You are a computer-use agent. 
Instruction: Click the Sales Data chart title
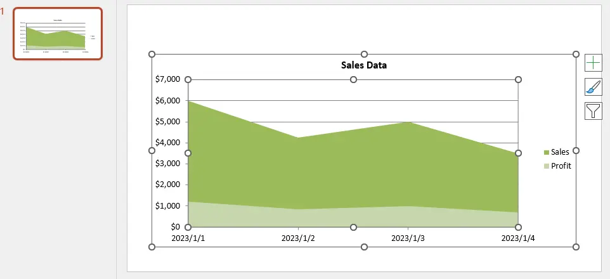pos(364,65)
